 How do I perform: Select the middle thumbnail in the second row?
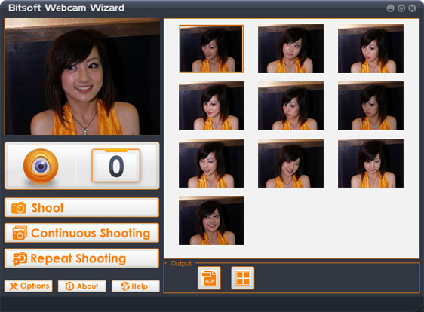point(290,106)
